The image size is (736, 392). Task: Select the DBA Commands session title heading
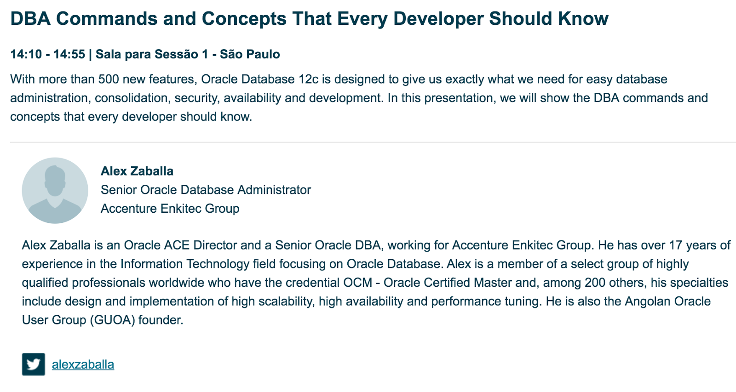(x=309, y=19)
